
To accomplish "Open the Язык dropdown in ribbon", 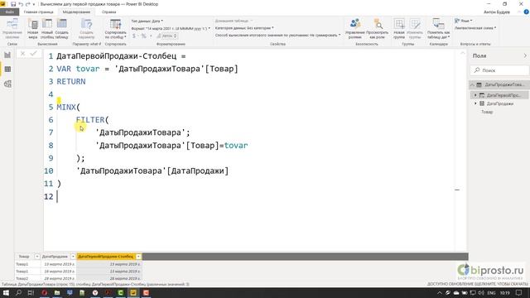I will pyautogui.click(x=464, y=21).
